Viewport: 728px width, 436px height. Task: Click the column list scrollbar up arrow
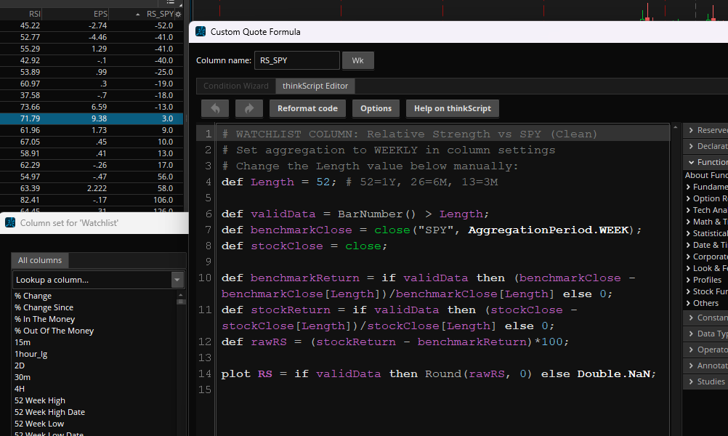(x=181, y=294)
